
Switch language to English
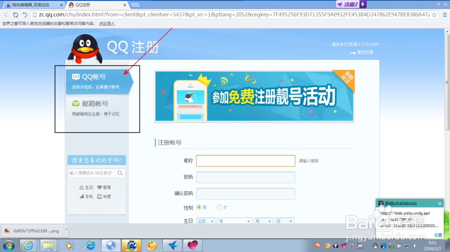point(373,44)
